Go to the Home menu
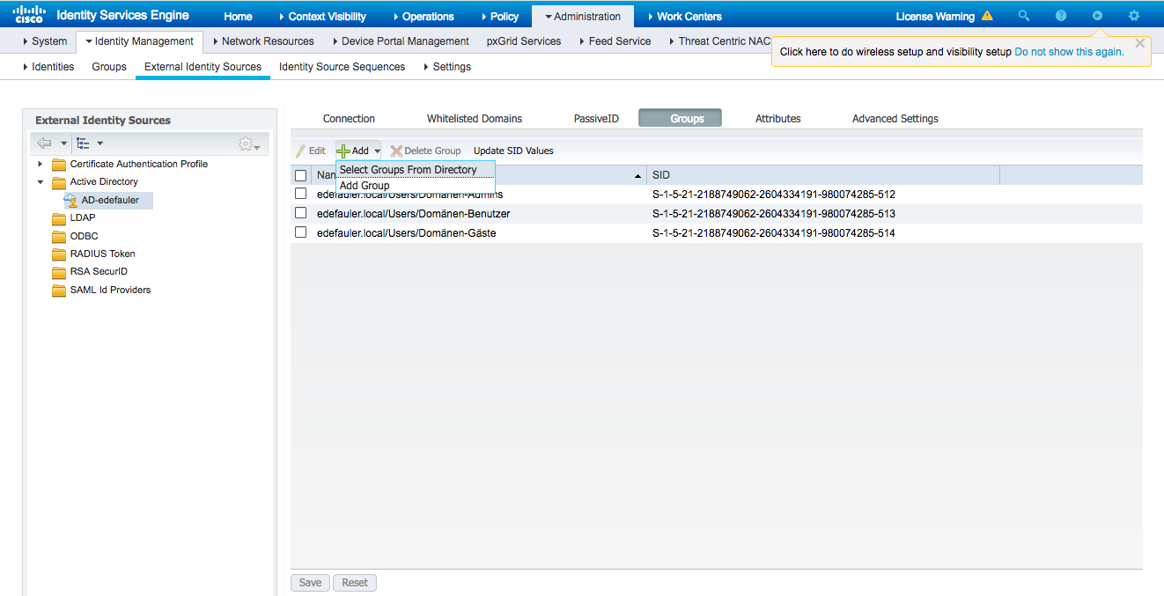Image resolution: width=1164 pixels, height=596 pixels. pos(238,16)
